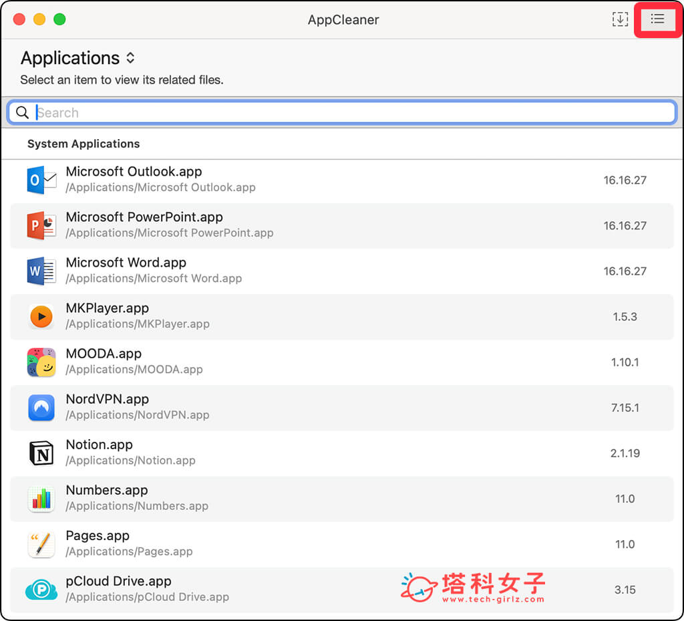Click the /Applications/pCloud Drive.app path
Viewport: 684px width, 621px height.
(147, 597)
